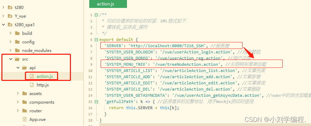
Task: Select the components folder name
Action: pyautogui.click(x=42, y=102)
